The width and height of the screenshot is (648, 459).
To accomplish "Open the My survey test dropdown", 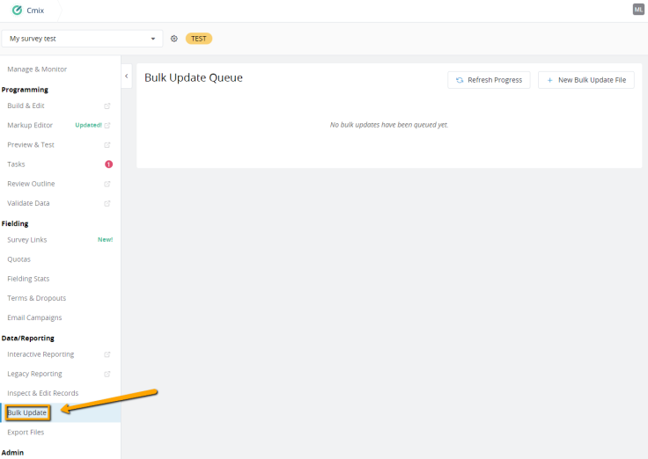I will [x=82, y=39].
